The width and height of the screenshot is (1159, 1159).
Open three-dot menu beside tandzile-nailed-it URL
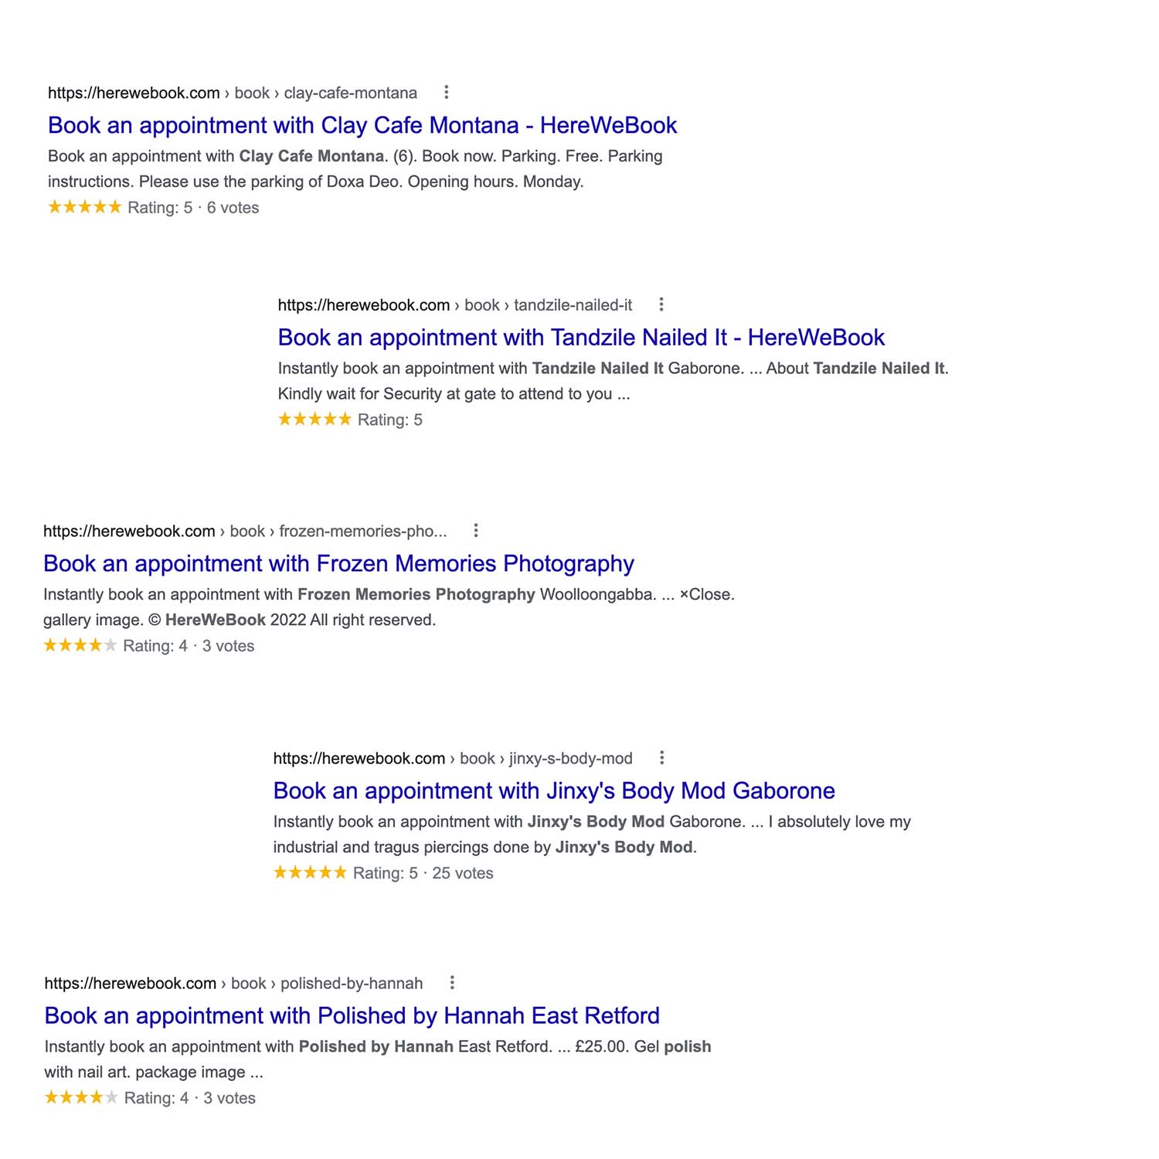[x=661, y=304]
